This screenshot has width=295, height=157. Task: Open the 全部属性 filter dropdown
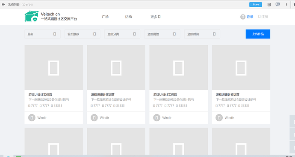pyautogui.click(x=162, y=34)
